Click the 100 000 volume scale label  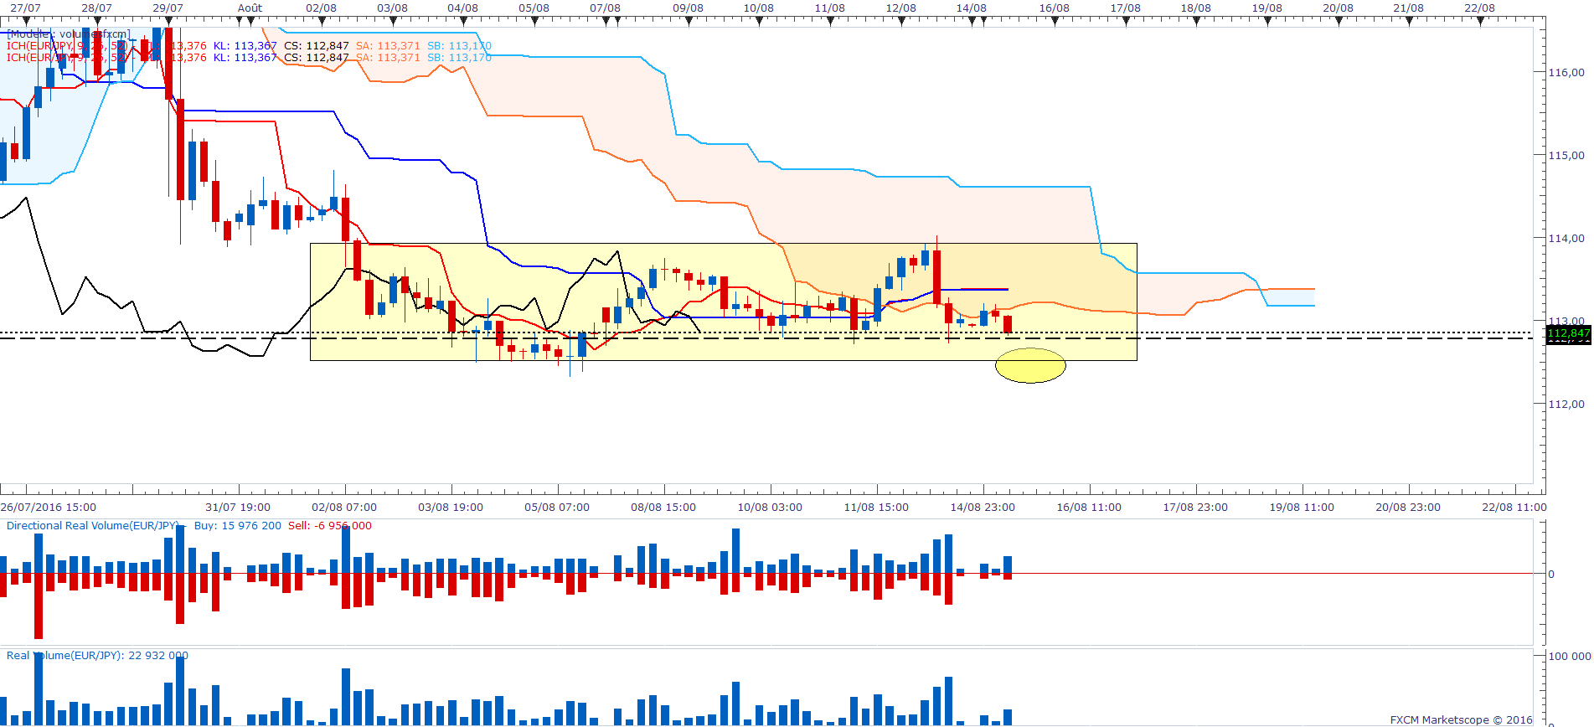coord(1570,657)
